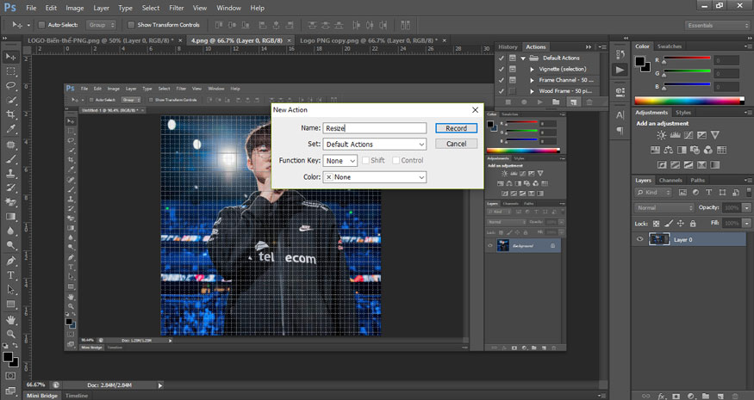The image size is (754, 400).
Task: Open the Mini Bridge tab at bottom
Action: (42, 396)
